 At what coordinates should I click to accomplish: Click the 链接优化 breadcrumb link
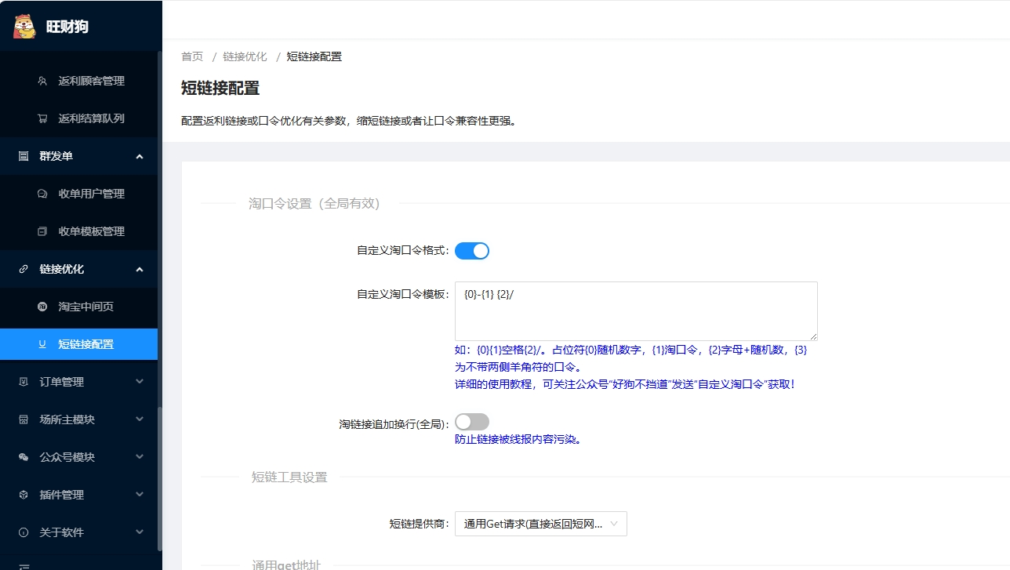[x=245, y=56]
